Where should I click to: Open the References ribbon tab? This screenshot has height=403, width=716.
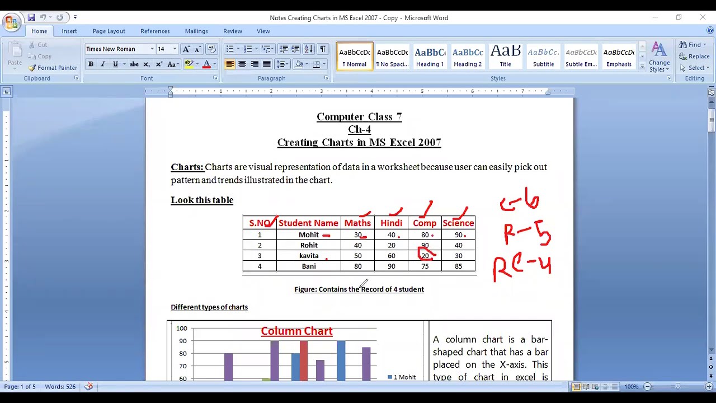click(155, 31)
